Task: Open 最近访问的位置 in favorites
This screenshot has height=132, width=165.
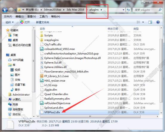Action: coord(20,45)
